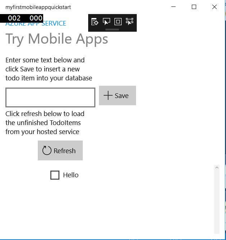Toggle track focused element icon
The height and width of the screenshot is (240, 226).
130,22
